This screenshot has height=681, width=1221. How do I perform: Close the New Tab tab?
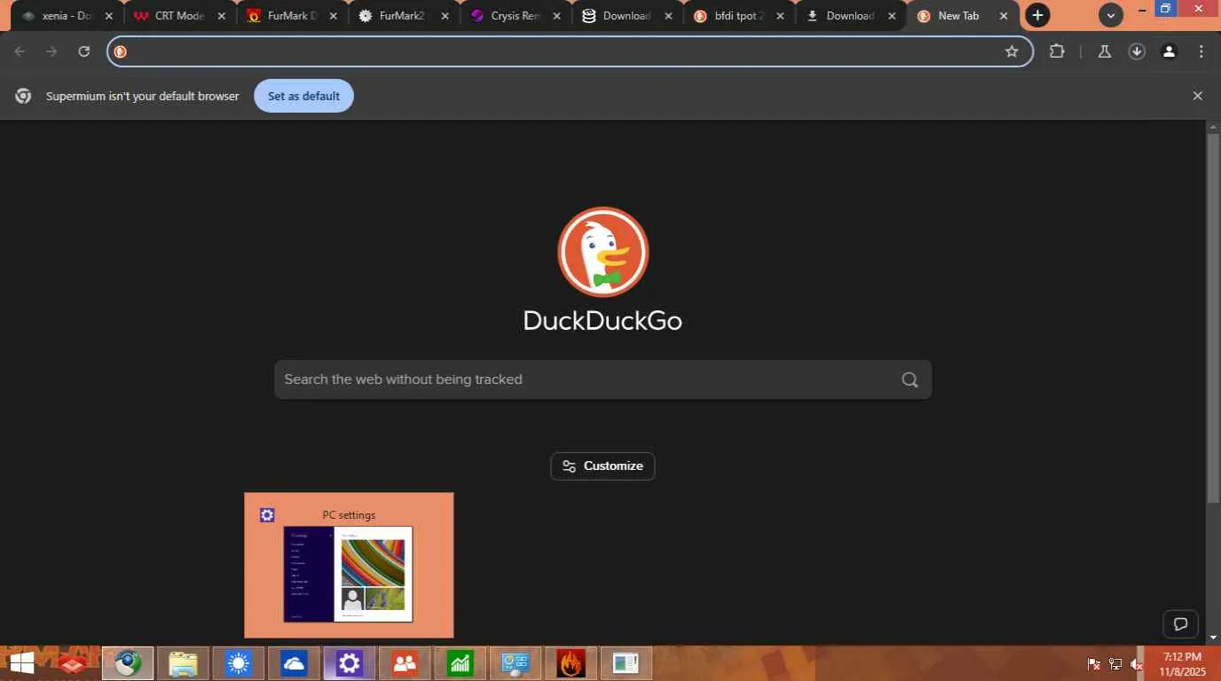1004,16
